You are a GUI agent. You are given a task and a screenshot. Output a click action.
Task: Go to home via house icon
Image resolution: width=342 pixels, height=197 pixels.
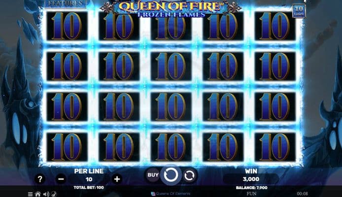[x=38, y=194]
